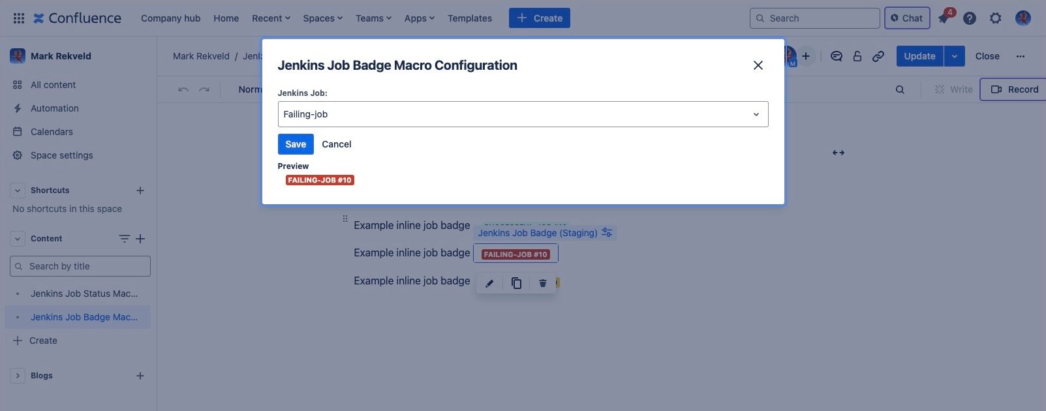1046x411 pixels.
Task: Click the pencil edit macro icon
Action: tap(489, 283)
